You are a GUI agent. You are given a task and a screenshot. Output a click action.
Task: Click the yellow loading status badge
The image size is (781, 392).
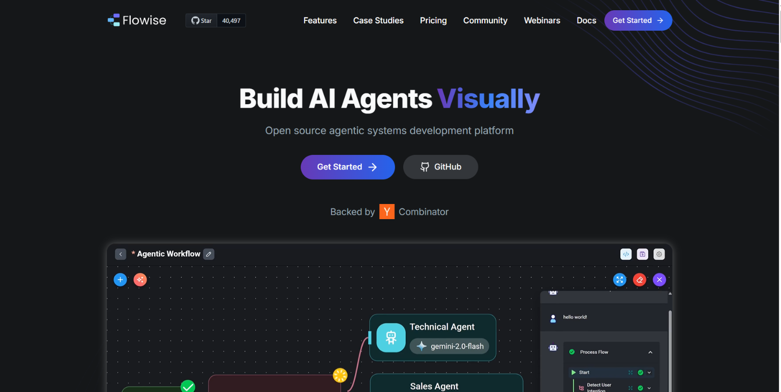[x=340, y=375]
